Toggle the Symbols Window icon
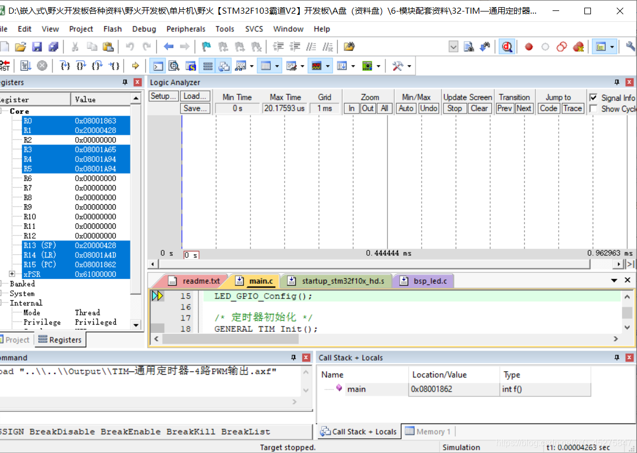The height and width of the screenshot is (453, 637). point(191,66)
